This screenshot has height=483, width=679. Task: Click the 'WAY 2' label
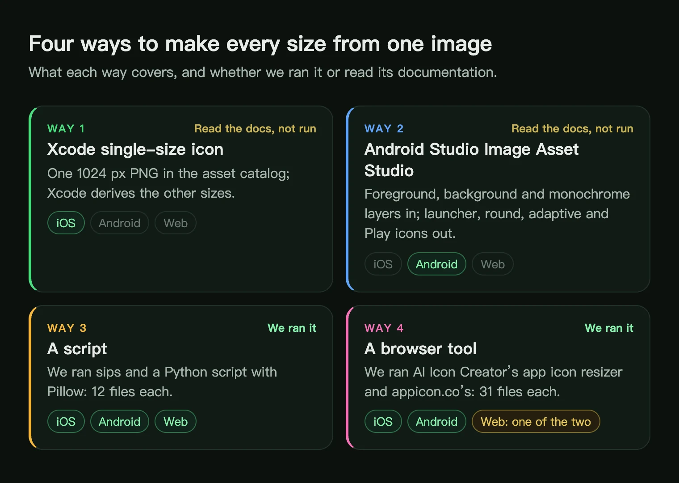[384, 129]
